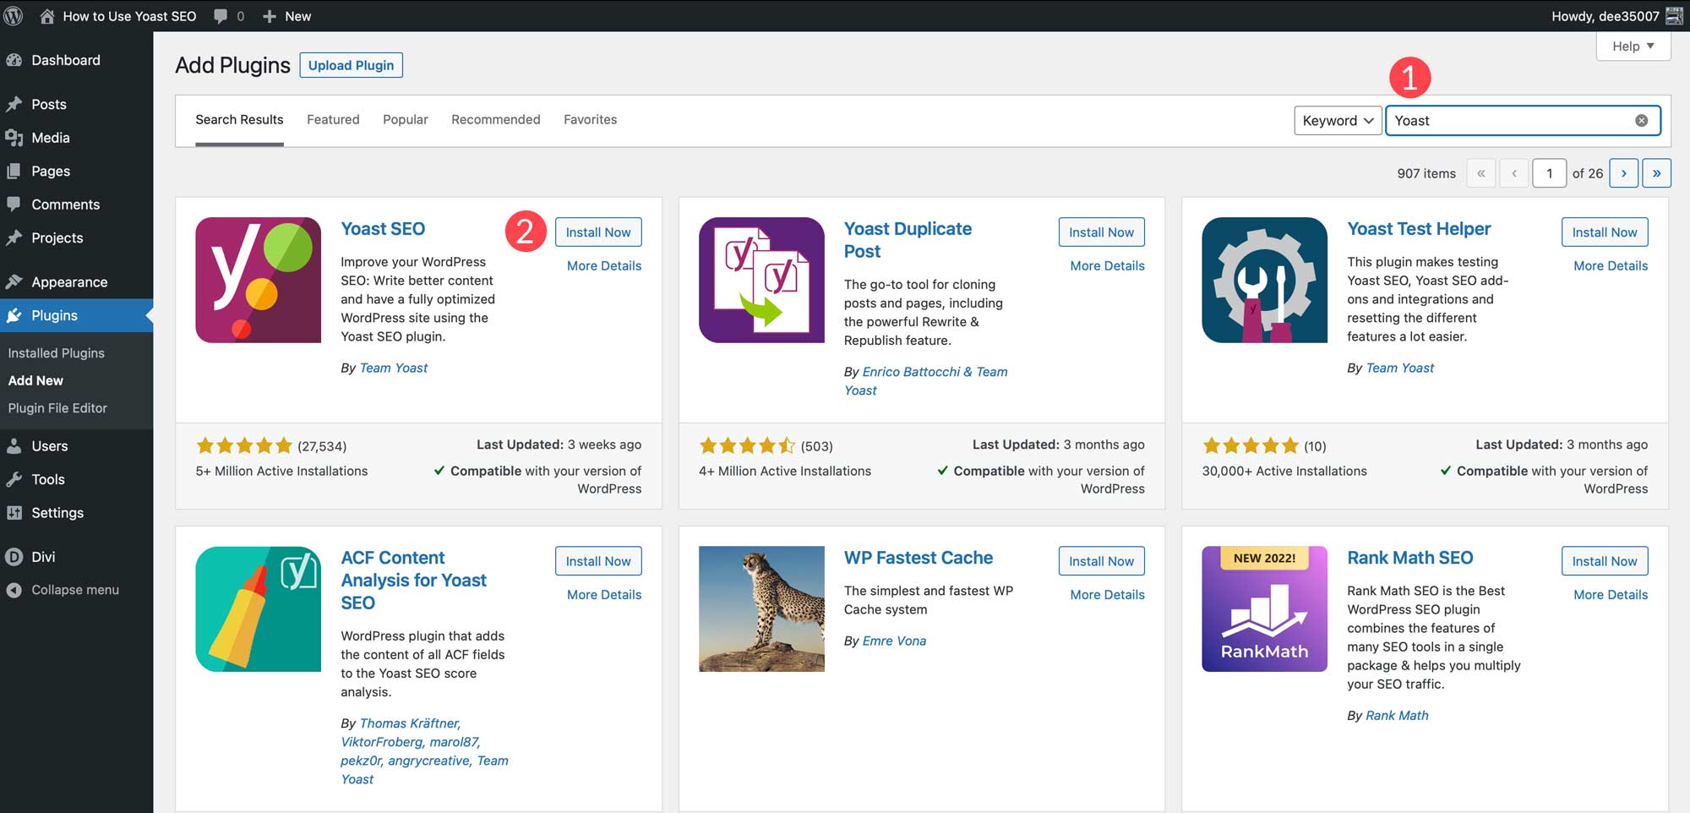This screenshot has height=813, width=1690.
Task: Select the Divi icon in the sidebar
Action: click(13, 556)
